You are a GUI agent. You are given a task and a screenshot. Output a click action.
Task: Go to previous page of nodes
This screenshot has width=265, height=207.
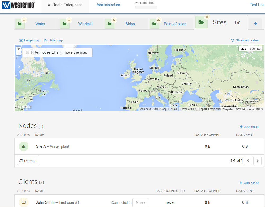pyautogui.click(x=248, y=161)
